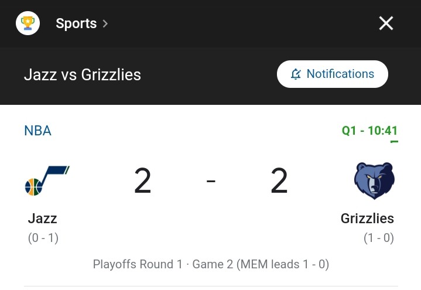Open the Utah Jazz logo
This screenshot has height=290, width=421.
pos(47,180)
